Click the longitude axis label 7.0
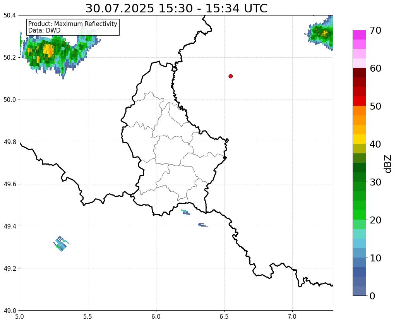The height and width of the screenshot is (323, 396). pos(293,317)
